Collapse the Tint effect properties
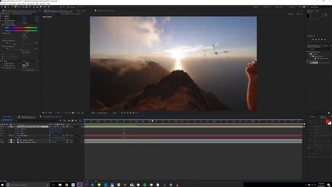 click(x=1, y=61)
